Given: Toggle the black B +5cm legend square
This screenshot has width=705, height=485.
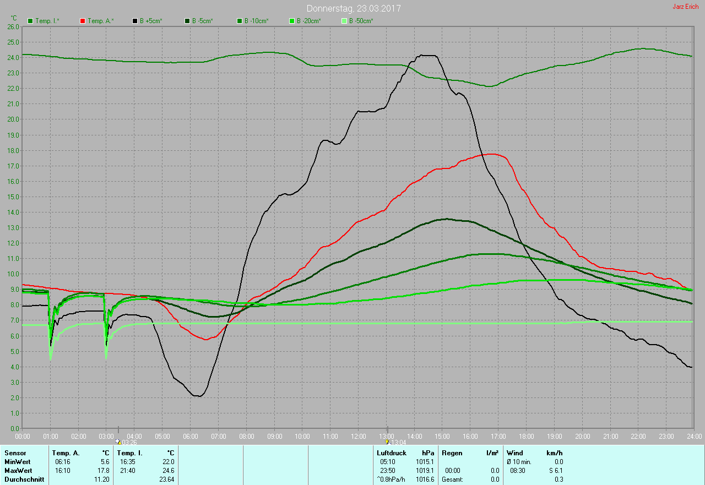Looking at the screenshot, I should coord(135,21).
